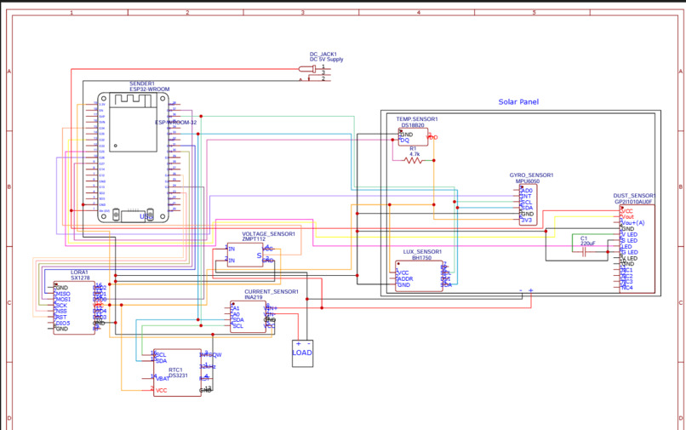Click column marker 5 in the top frame
Screen dimensions: 686x430
click(x=535, y=12)
